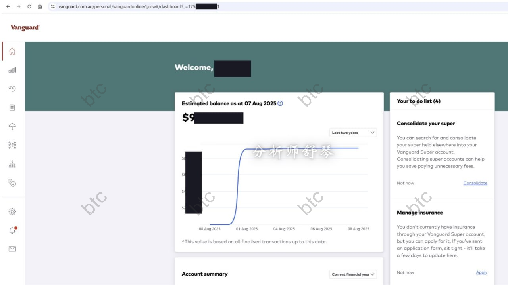Open the insurance umbrella icon
Screen dimensions: 508x285
pyautogui.click(x=12, y=126)
